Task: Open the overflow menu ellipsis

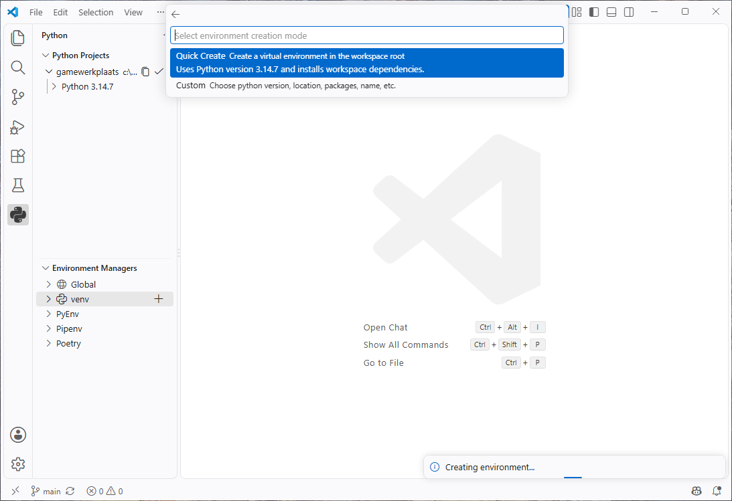Action: click(x=160, y=13)
